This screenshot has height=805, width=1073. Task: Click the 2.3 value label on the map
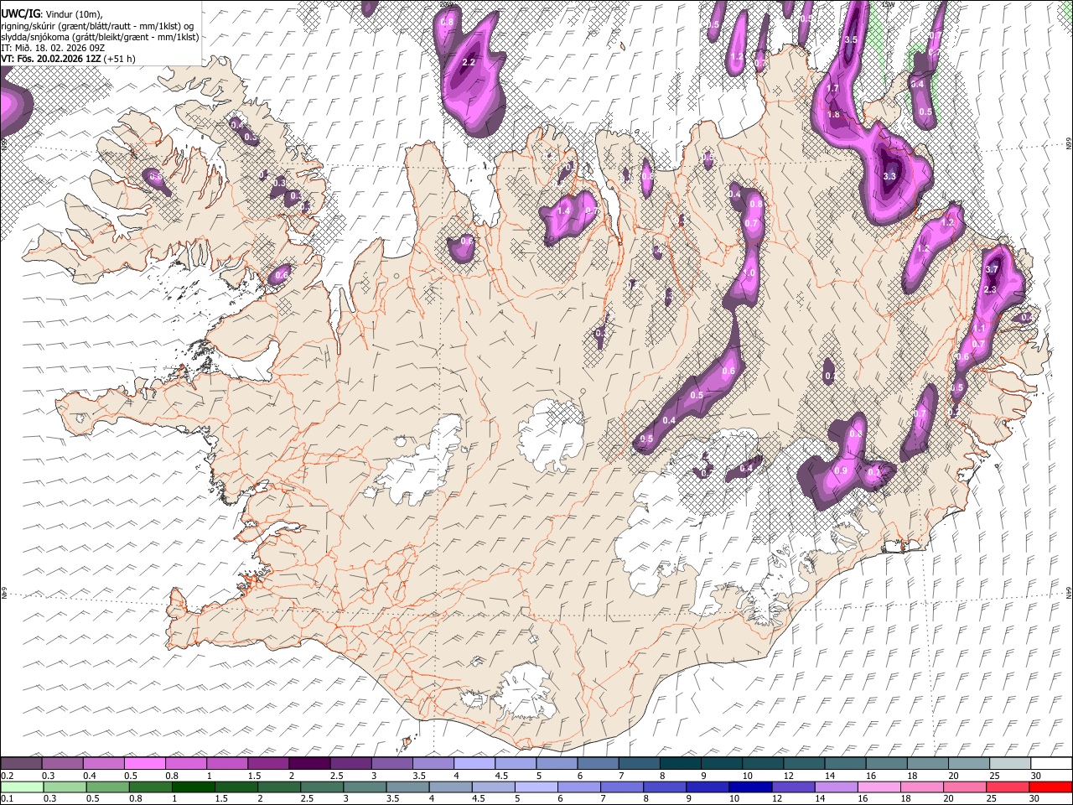pyautogui.click(x=990, y=289)
